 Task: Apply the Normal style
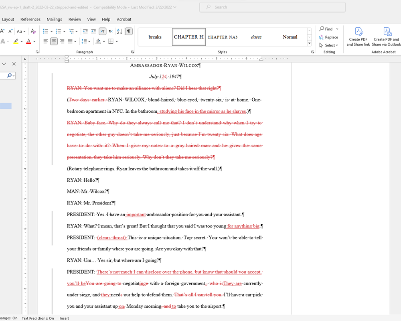click(290, 37)
